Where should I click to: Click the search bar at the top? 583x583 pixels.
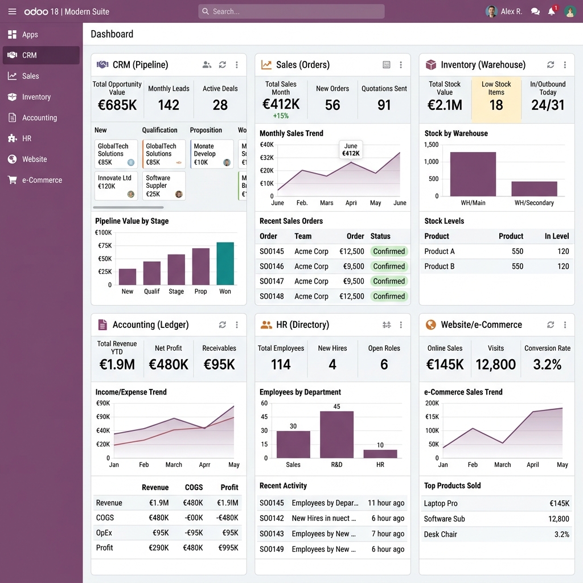(291, 11)
